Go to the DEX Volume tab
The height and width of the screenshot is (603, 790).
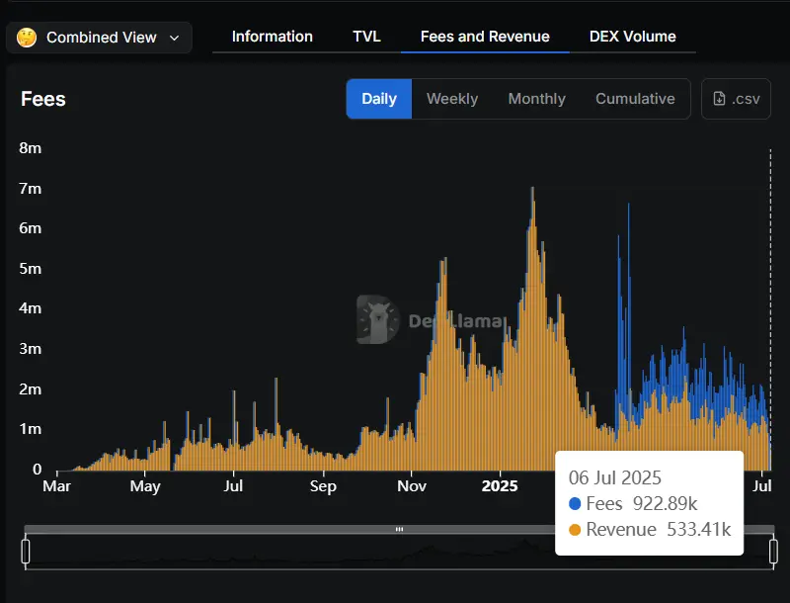(x=632, y=37)
